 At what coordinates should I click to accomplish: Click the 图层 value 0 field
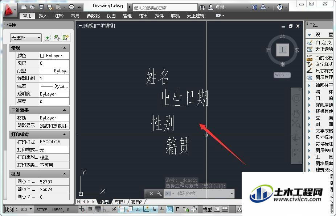[x=54, y=63]
